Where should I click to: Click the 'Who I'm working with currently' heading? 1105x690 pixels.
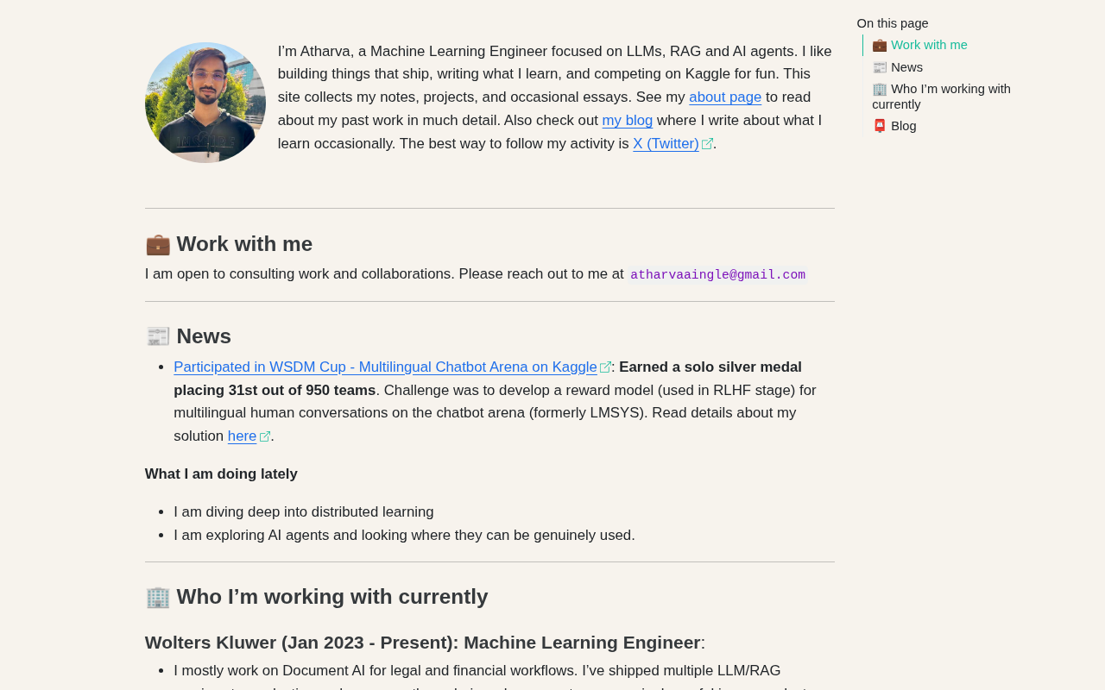coord(332,597)
